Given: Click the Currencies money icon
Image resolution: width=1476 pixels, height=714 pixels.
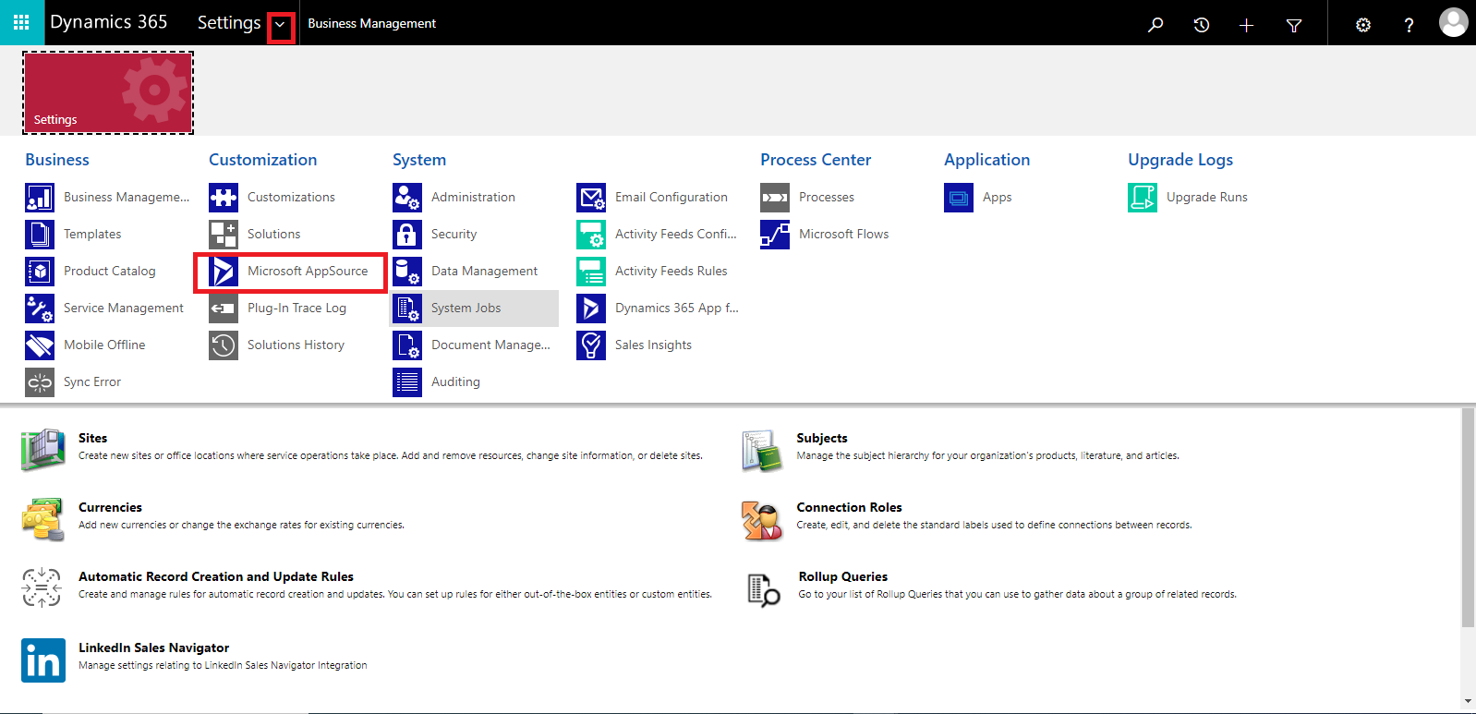Looking at the screenshot, I should [x=43, y=519].
